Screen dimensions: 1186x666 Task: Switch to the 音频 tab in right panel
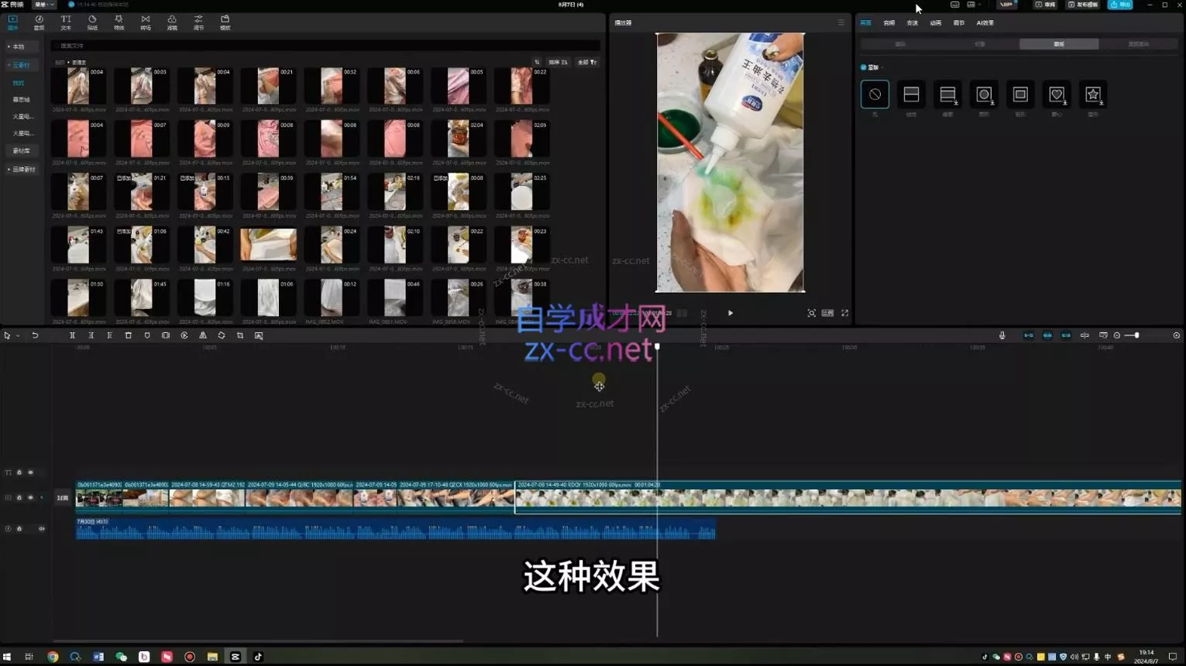888,22
